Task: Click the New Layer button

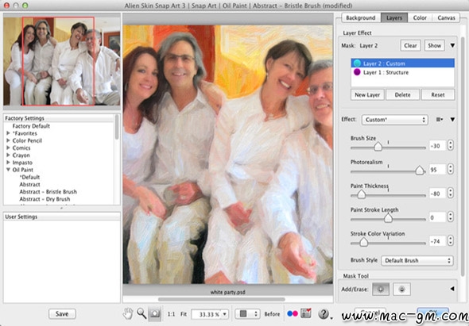Action: [367, 95]
